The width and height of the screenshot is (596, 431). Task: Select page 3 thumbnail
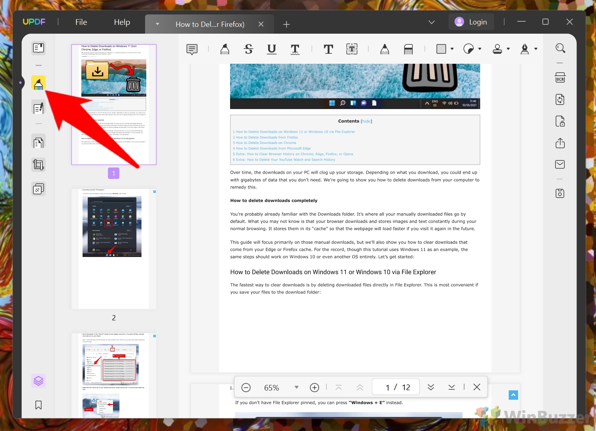click(114, 375)
